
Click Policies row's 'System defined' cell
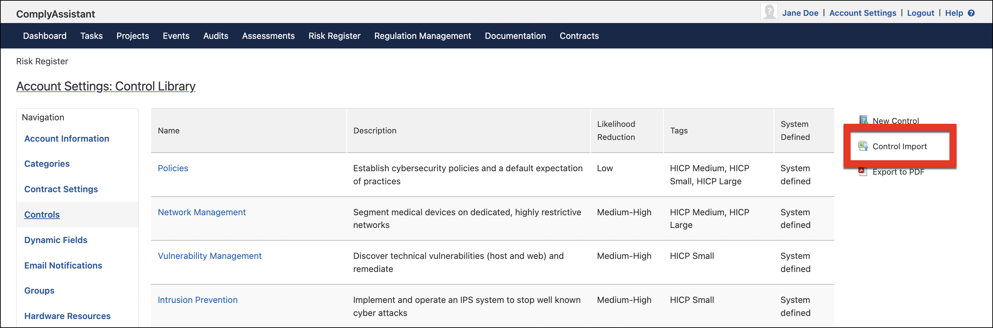coord(795,175)
